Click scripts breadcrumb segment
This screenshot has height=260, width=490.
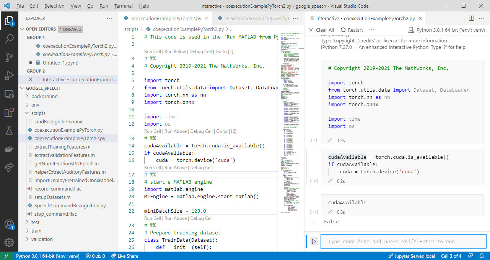click(x=131, y=29)
